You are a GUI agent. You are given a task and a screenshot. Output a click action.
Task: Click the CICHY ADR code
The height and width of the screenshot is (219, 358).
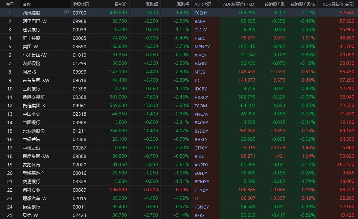200,30
